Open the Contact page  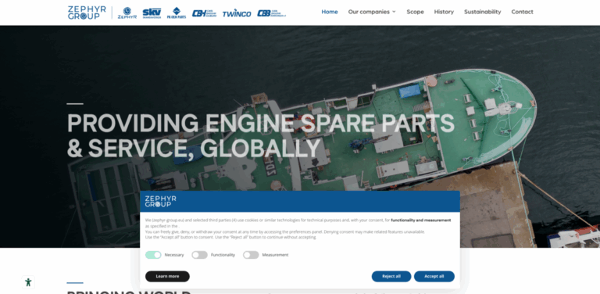pos(523,12)
